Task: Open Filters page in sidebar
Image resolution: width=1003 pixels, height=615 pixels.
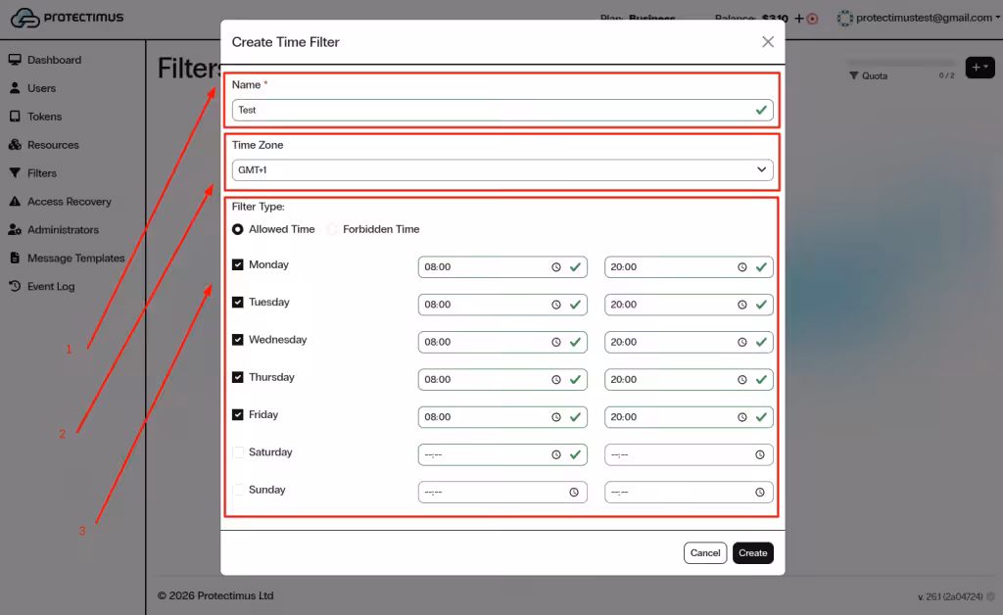Action: click(x=42, y=173)
